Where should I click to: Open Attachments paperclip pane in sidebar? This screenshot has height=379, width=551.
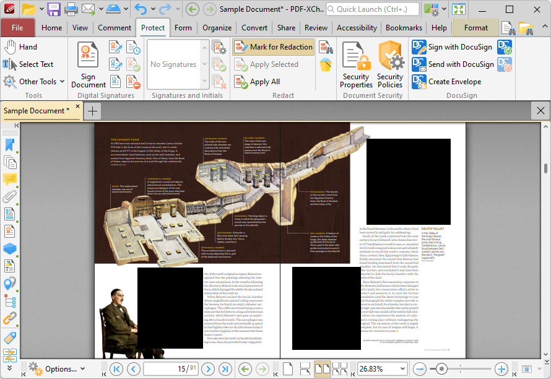9,197
